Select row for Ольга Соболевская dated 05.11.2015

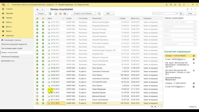(x=99, y=100)
